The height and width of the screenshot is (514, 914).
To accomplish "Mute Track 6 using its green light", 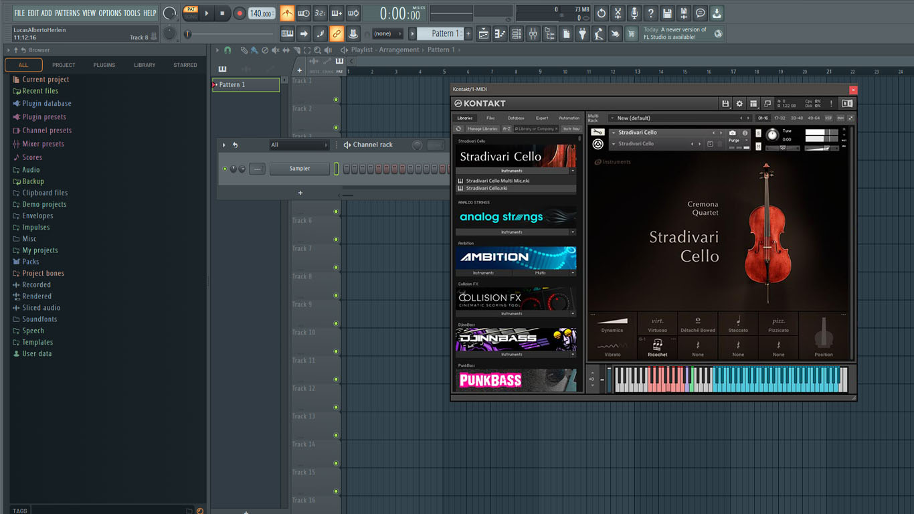I will click(336, 240).
